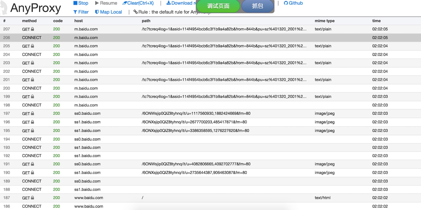Click the method column header
This screenshot has height=210, width=421.
(29, 21)
